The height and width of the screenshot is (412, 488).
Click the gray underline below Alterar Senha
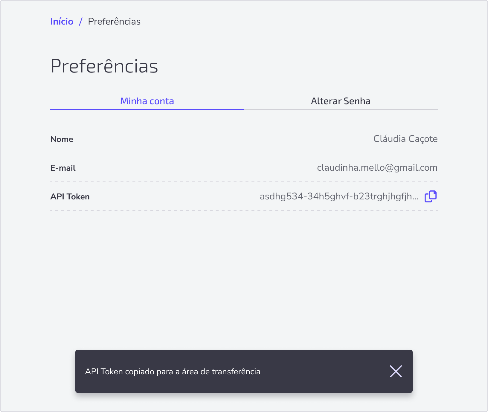click(x=341, y=110)
